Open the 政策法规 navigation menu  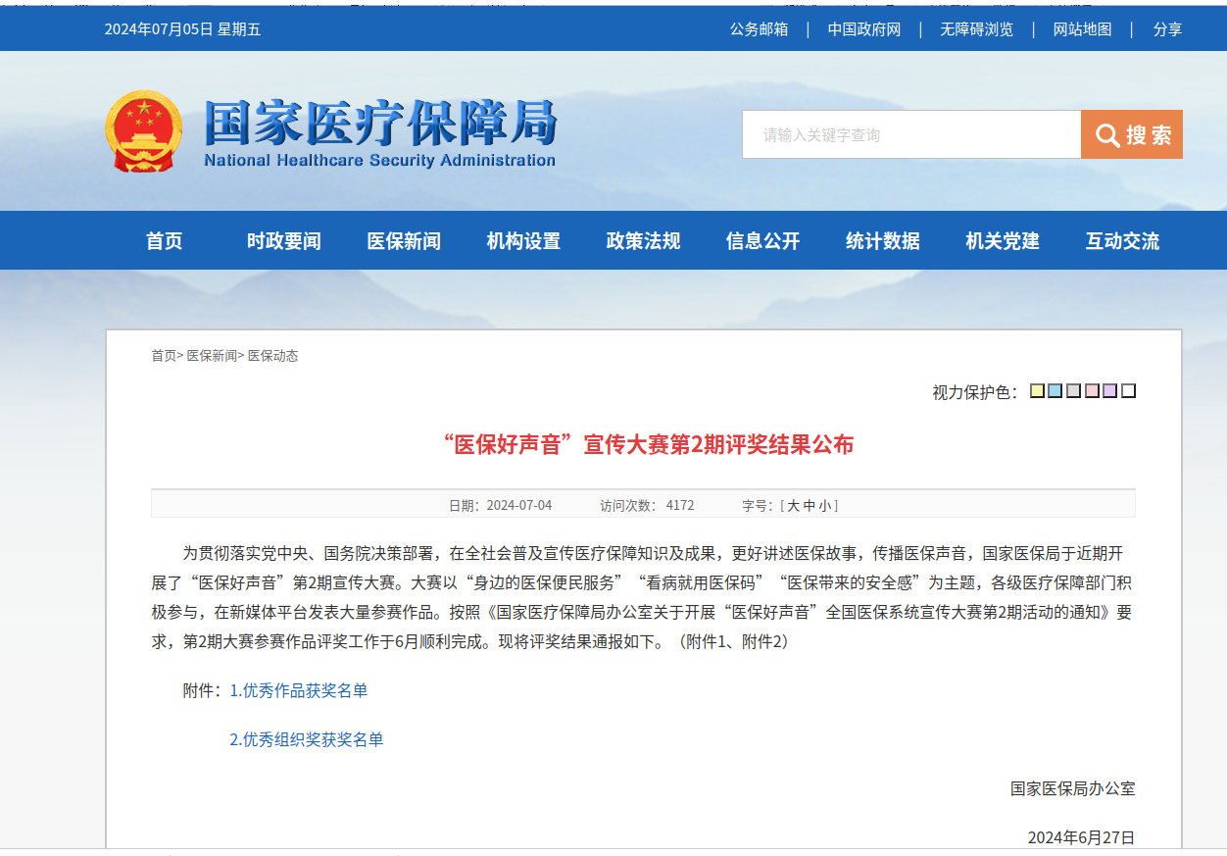[x=643, y=241]
